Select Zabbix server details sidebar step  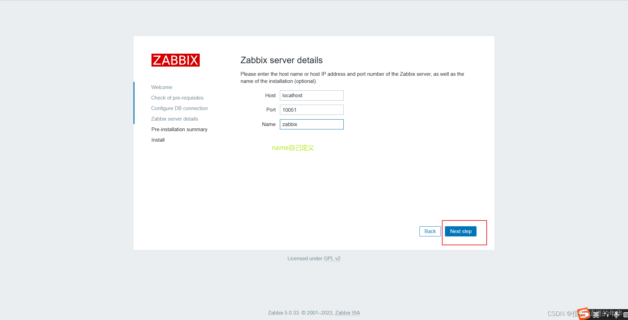pos(175,119)
